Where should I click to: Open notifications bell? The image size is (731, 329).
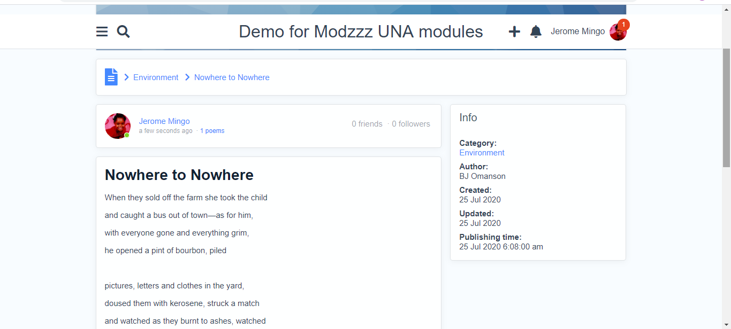pos(536,32)
